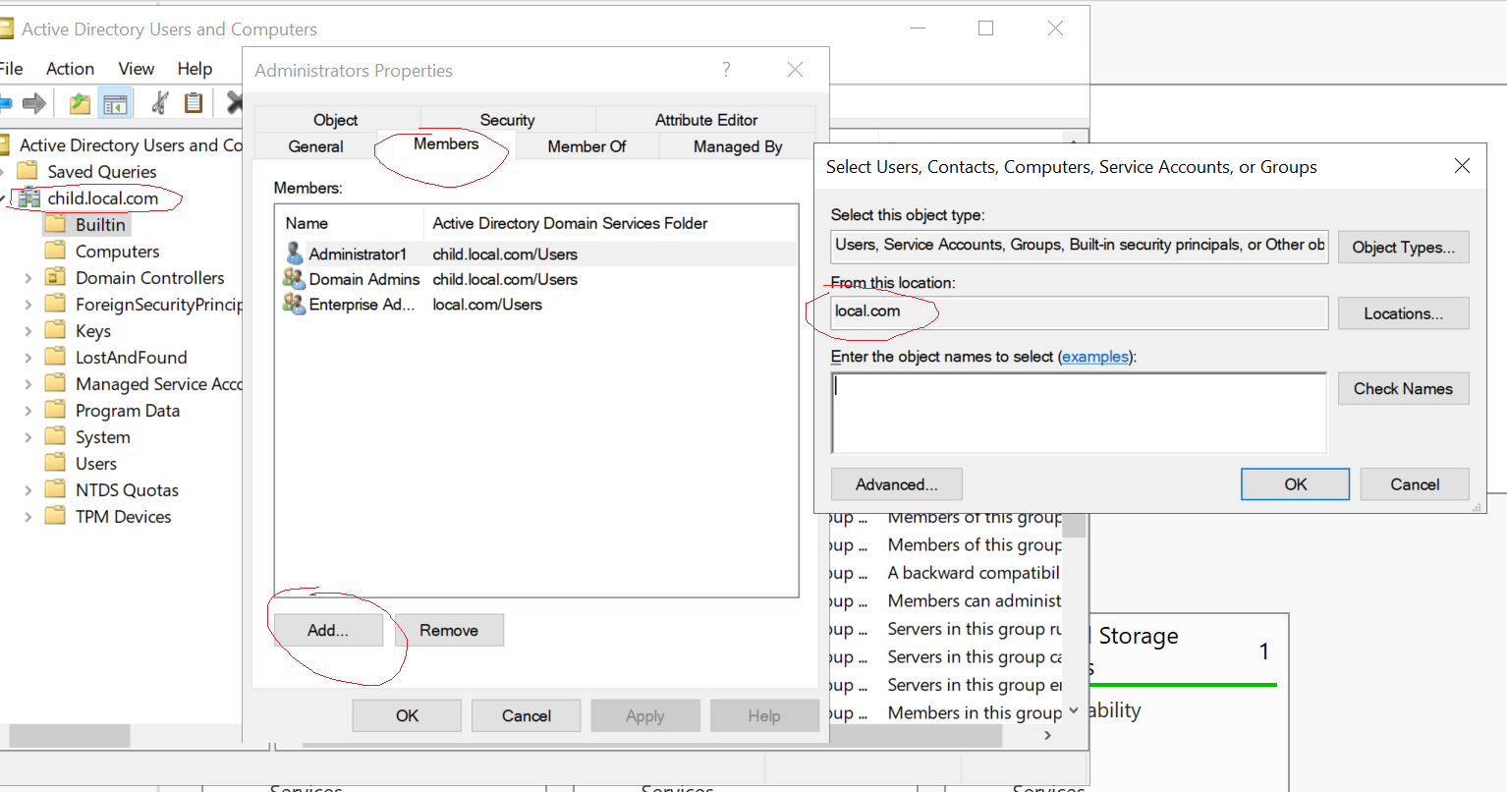Click the Forward arrow toolbar icon
This screenshot has width=1507, height=792.
34,102
